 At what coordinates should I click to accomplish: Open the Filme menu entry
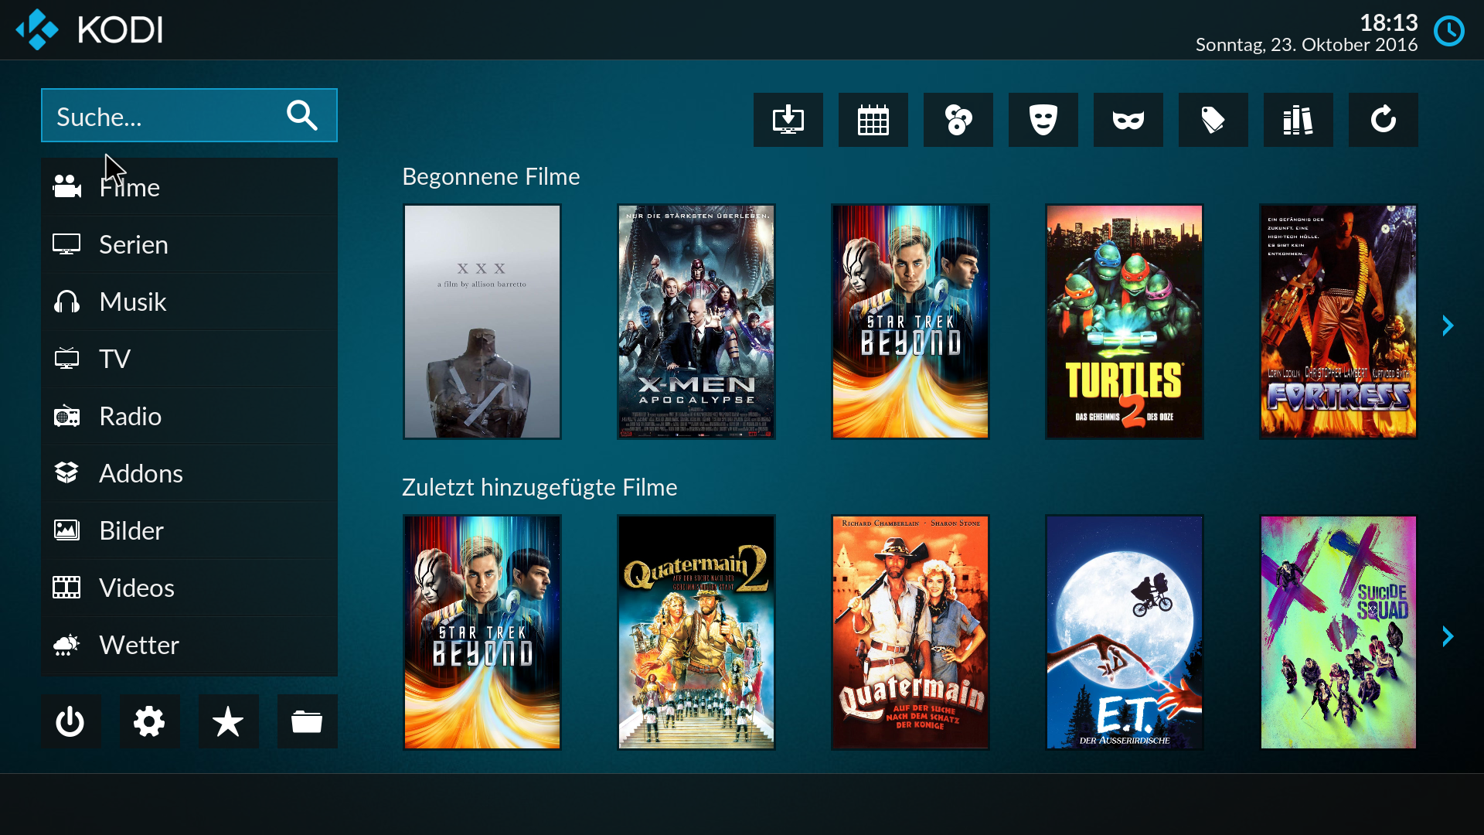(189, 187)
